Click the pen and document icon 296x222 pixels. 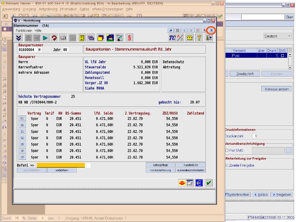[120, 38]
